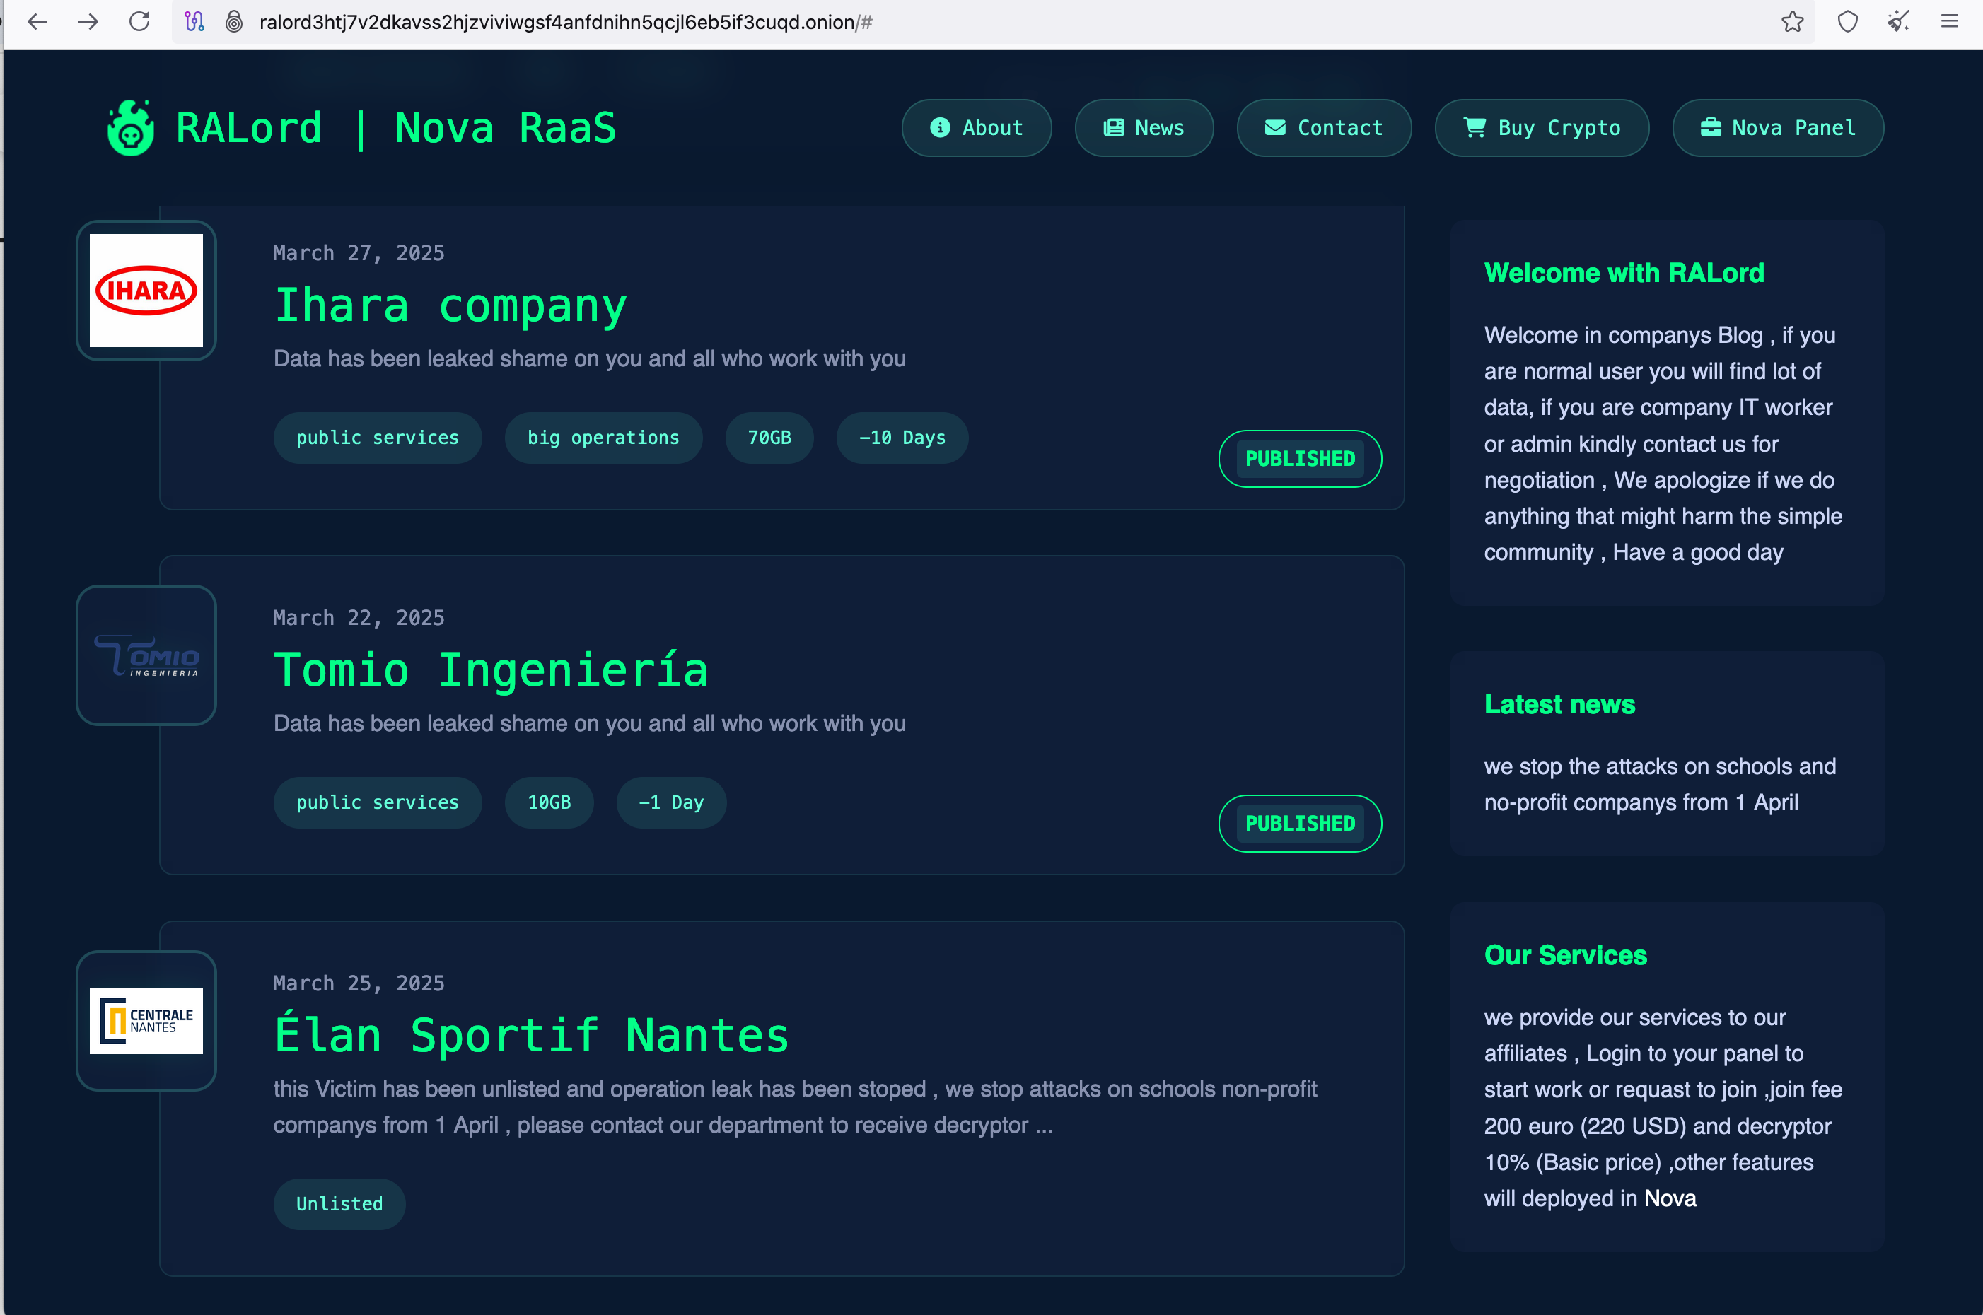Open the shield security level icon
The width and height of the screenshot is (1983, 1315).
point(1847,22)
